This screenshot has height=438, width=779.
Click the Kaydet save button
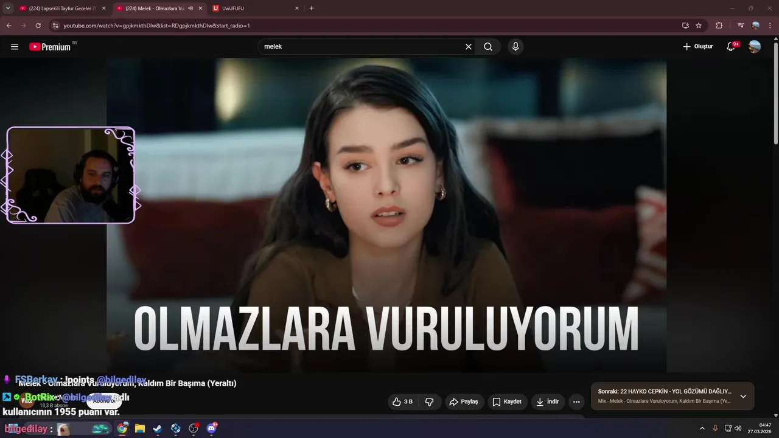pyautogui.click(x=507, y=401)
